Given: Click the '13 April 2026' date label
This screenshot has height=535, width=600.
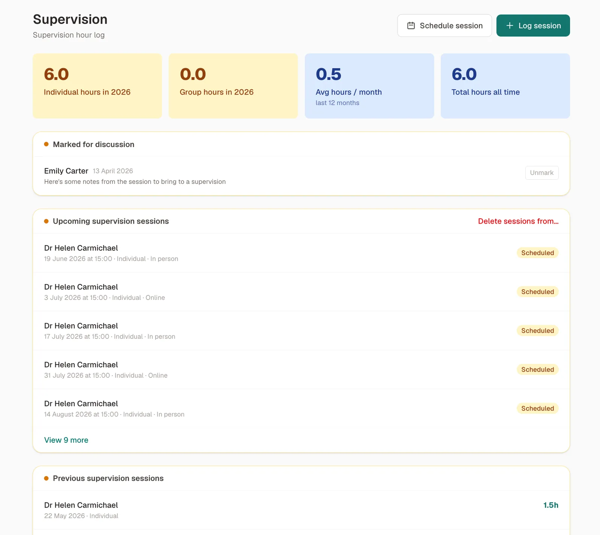Looking at the screenshot, I should (x=113, y=171).
